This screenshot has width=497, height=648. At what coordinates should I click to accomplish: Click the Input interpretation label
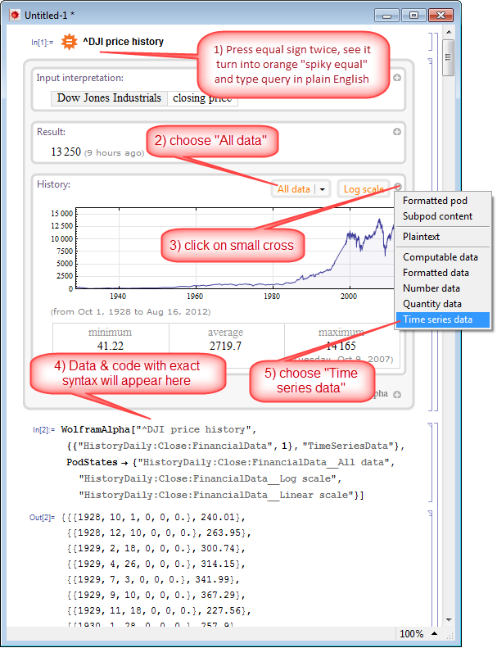click(x=79, y=78)
